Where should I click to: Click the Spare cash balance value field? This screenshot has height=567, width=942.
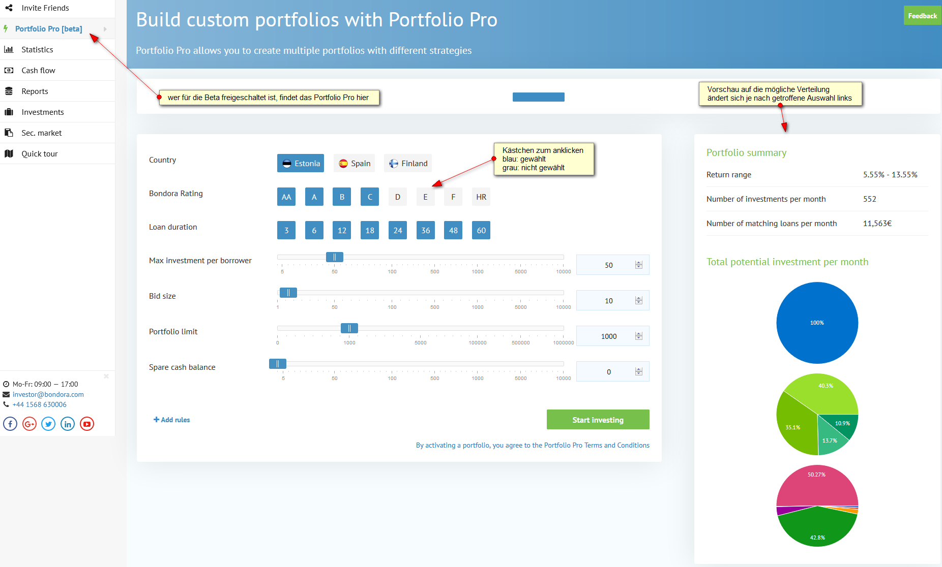point(612,371)
